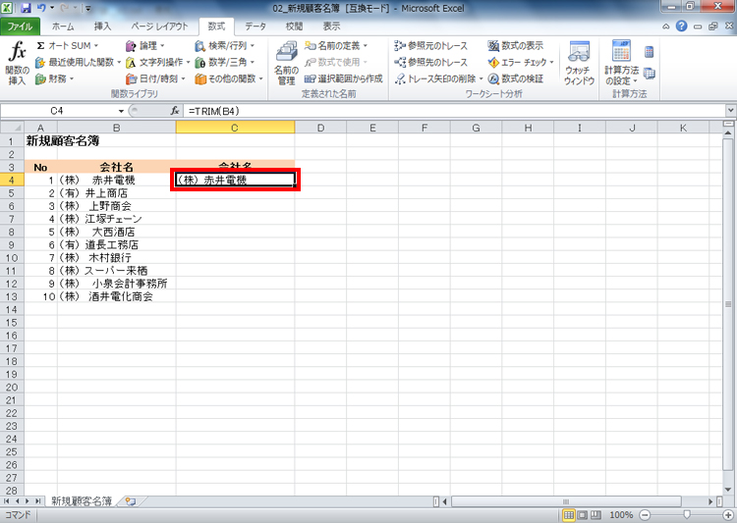This screenshot has height=523, width=737.
Task: Open the Text (文字列操作) functions list
Action: point(157,62)
